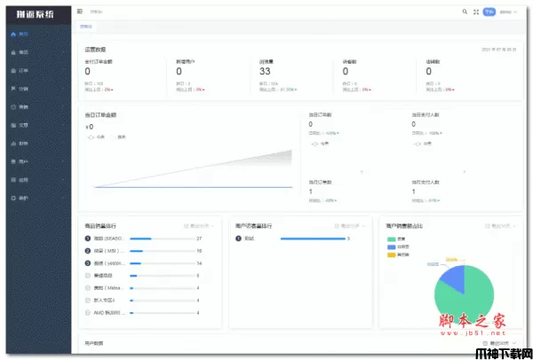Toggle 昨天 legend in 当日订单金额 chart
Image resolution: width=533 pixels, height=360 pixels.
(117, 137)
